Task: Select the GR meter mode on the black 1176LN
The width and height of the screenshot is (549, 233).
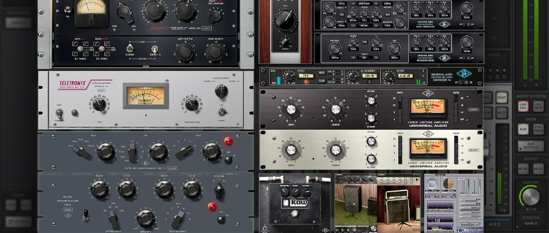Action: coord(455,98)
